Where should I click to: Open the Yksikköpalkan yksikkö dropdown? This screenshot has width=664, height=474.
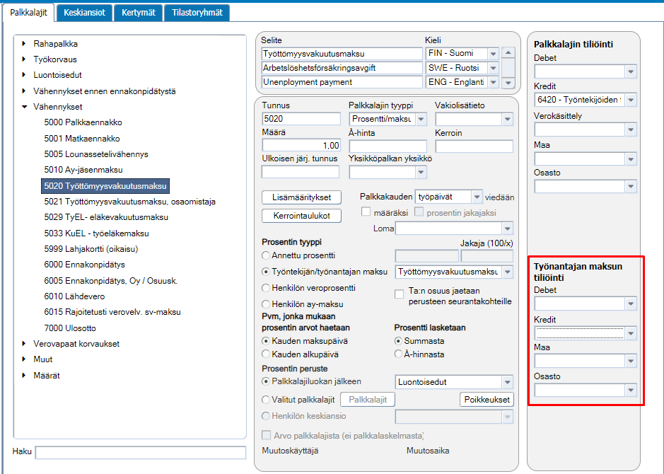pos(421,172)
